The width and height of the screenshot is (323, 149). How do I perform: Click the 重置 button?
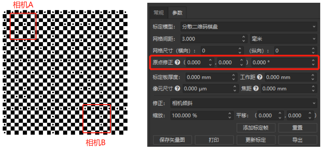click(x=297, y=128)
